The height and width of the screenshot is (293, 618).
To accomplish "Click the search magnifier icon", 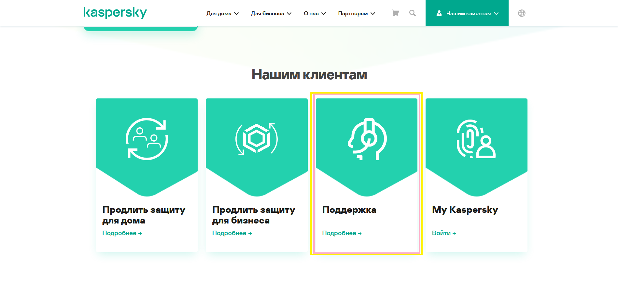I will 413,13.
